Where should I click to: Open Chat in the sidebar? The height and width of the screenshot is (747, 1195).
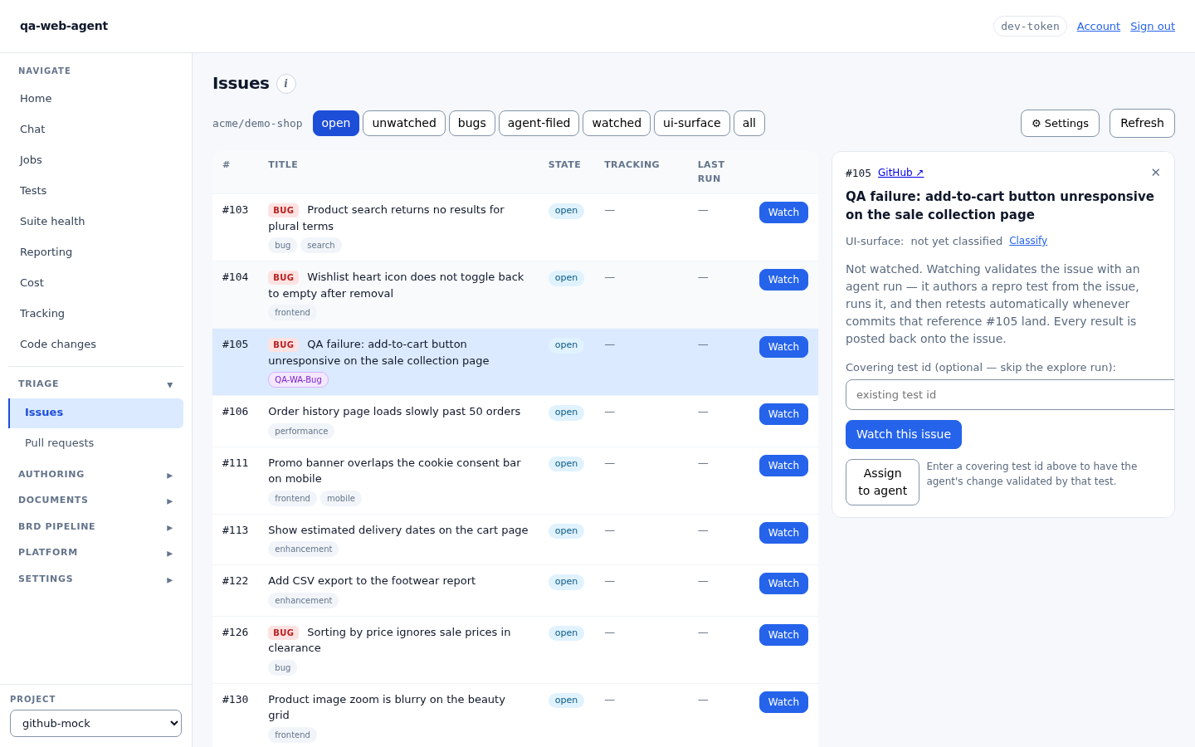[95, 129]
